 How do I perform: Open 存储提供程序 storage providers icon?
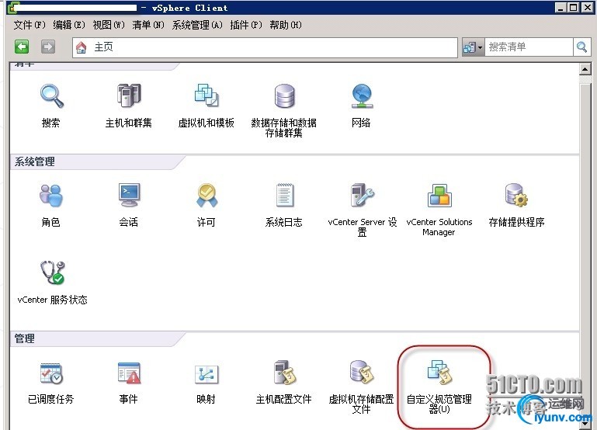pos(517,195)
